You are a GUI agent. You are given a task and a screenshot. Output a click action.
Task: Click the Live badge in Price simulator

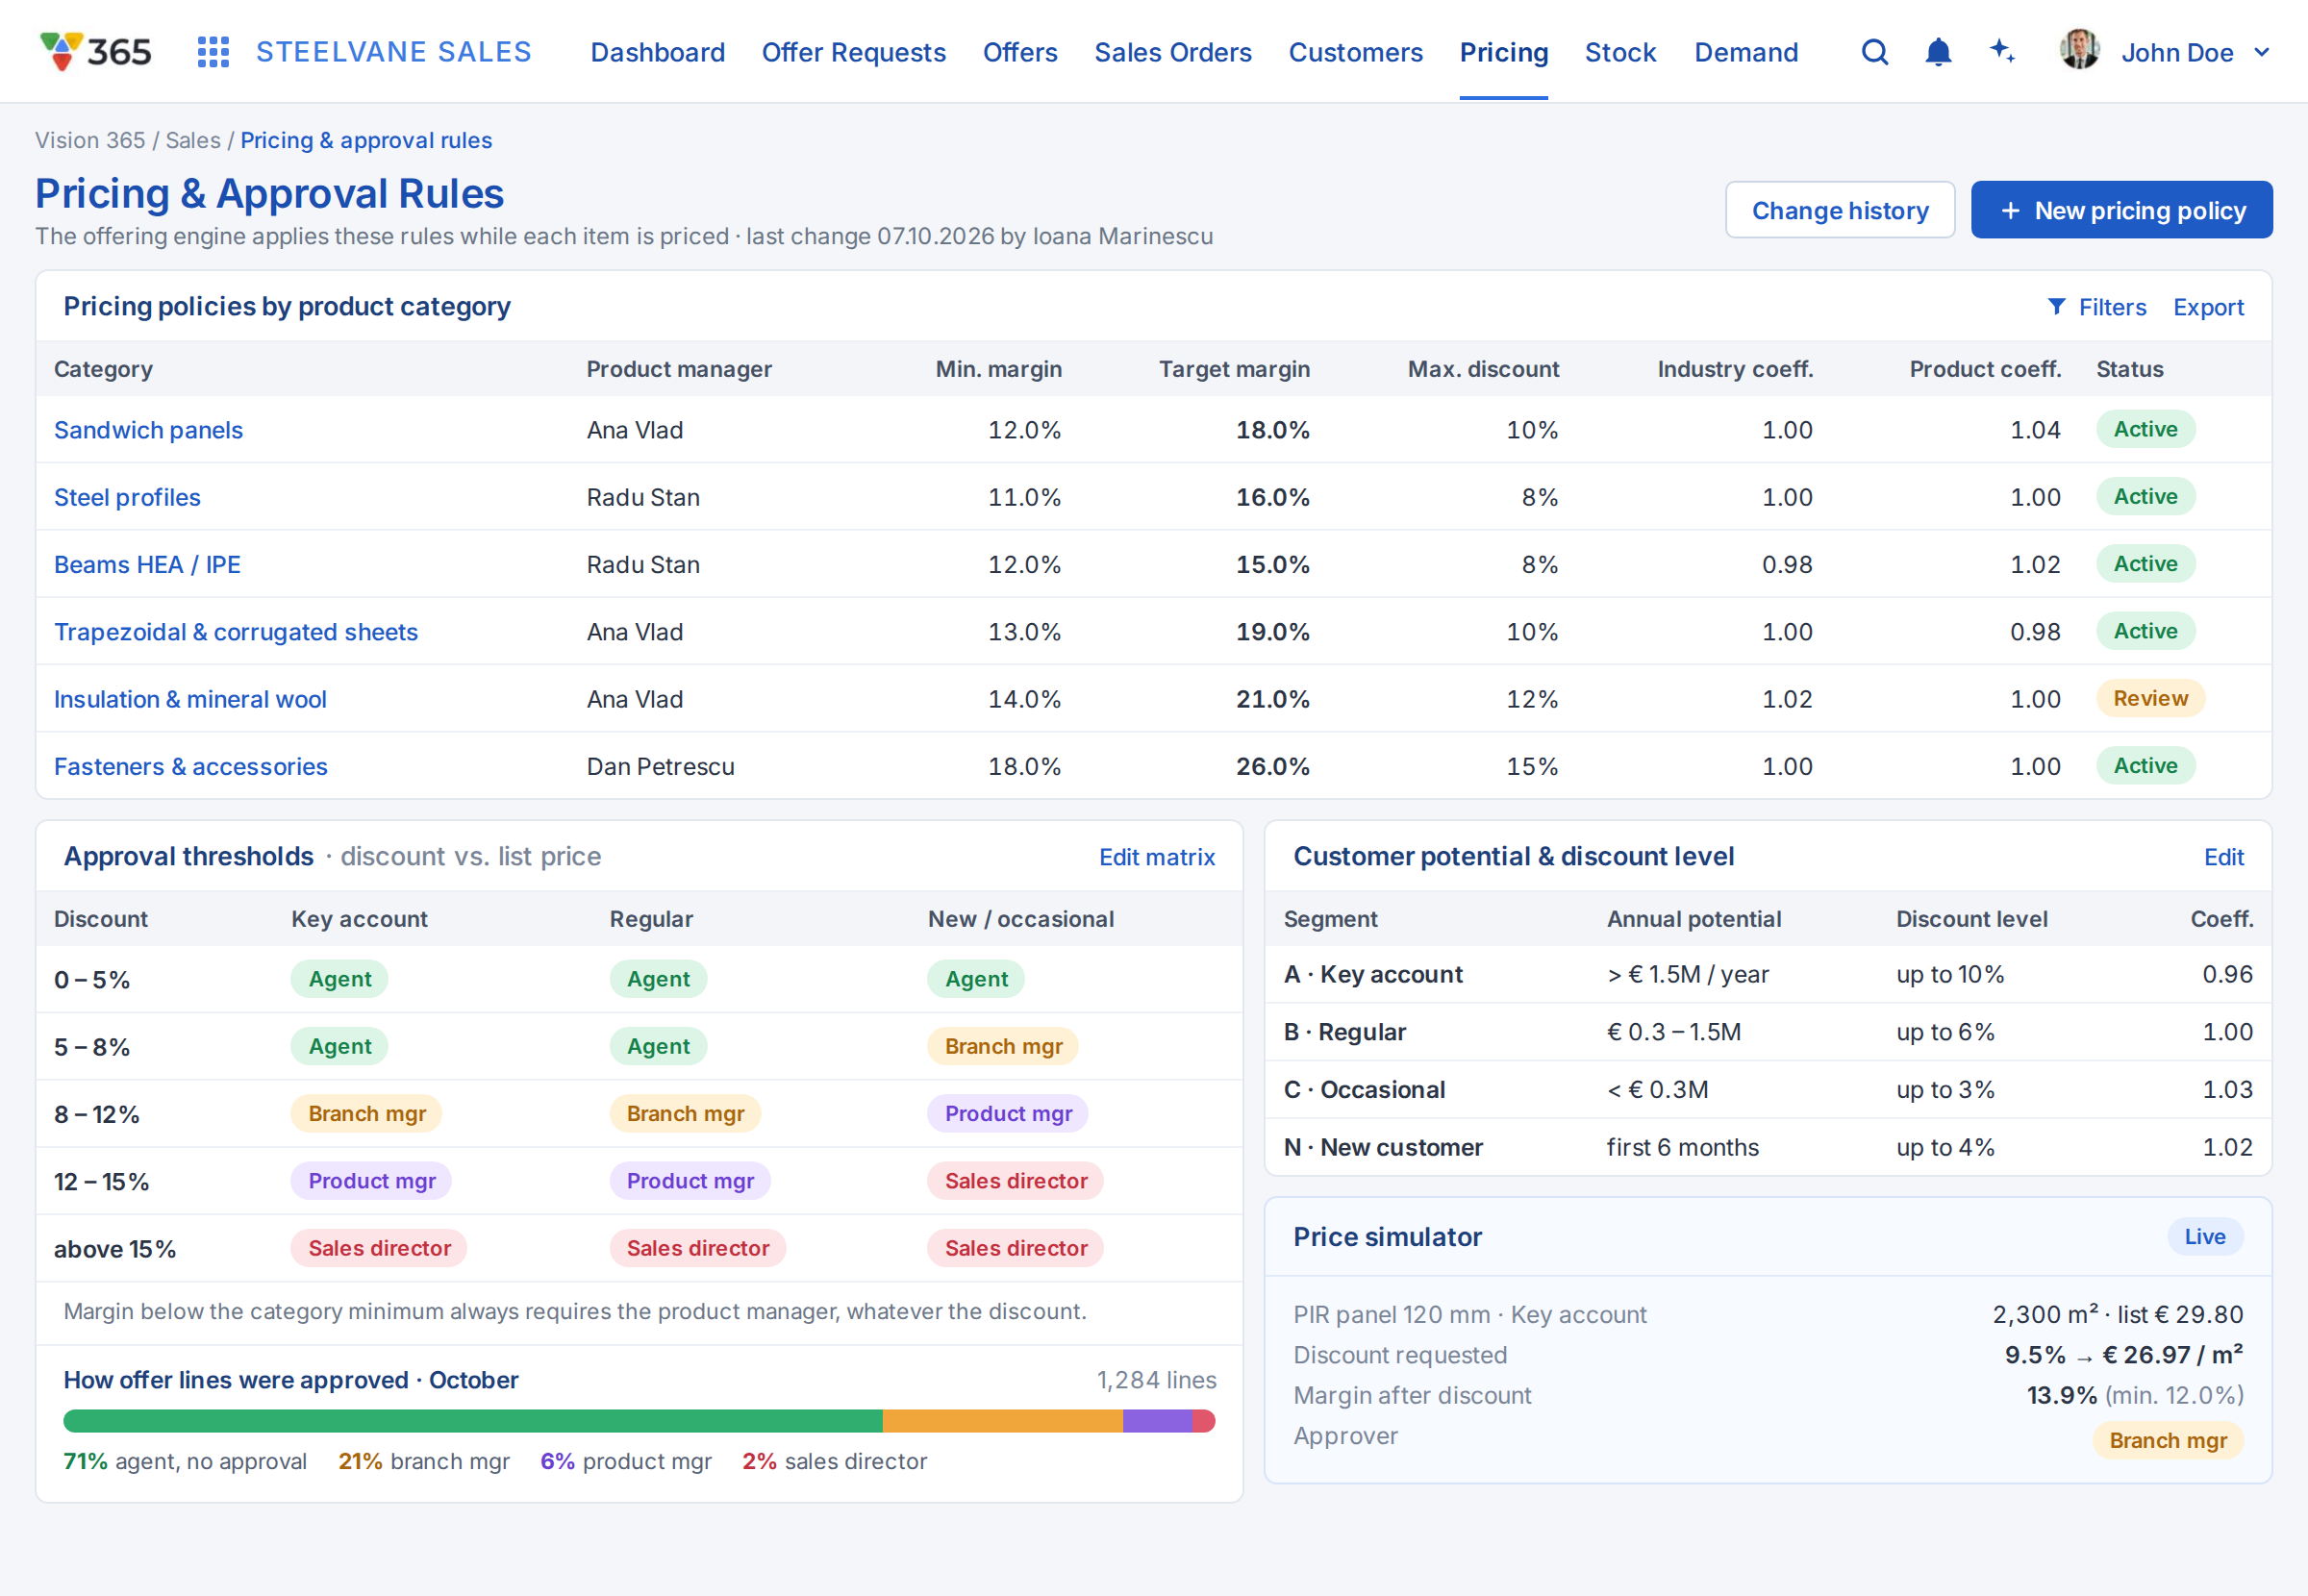2204,1236
